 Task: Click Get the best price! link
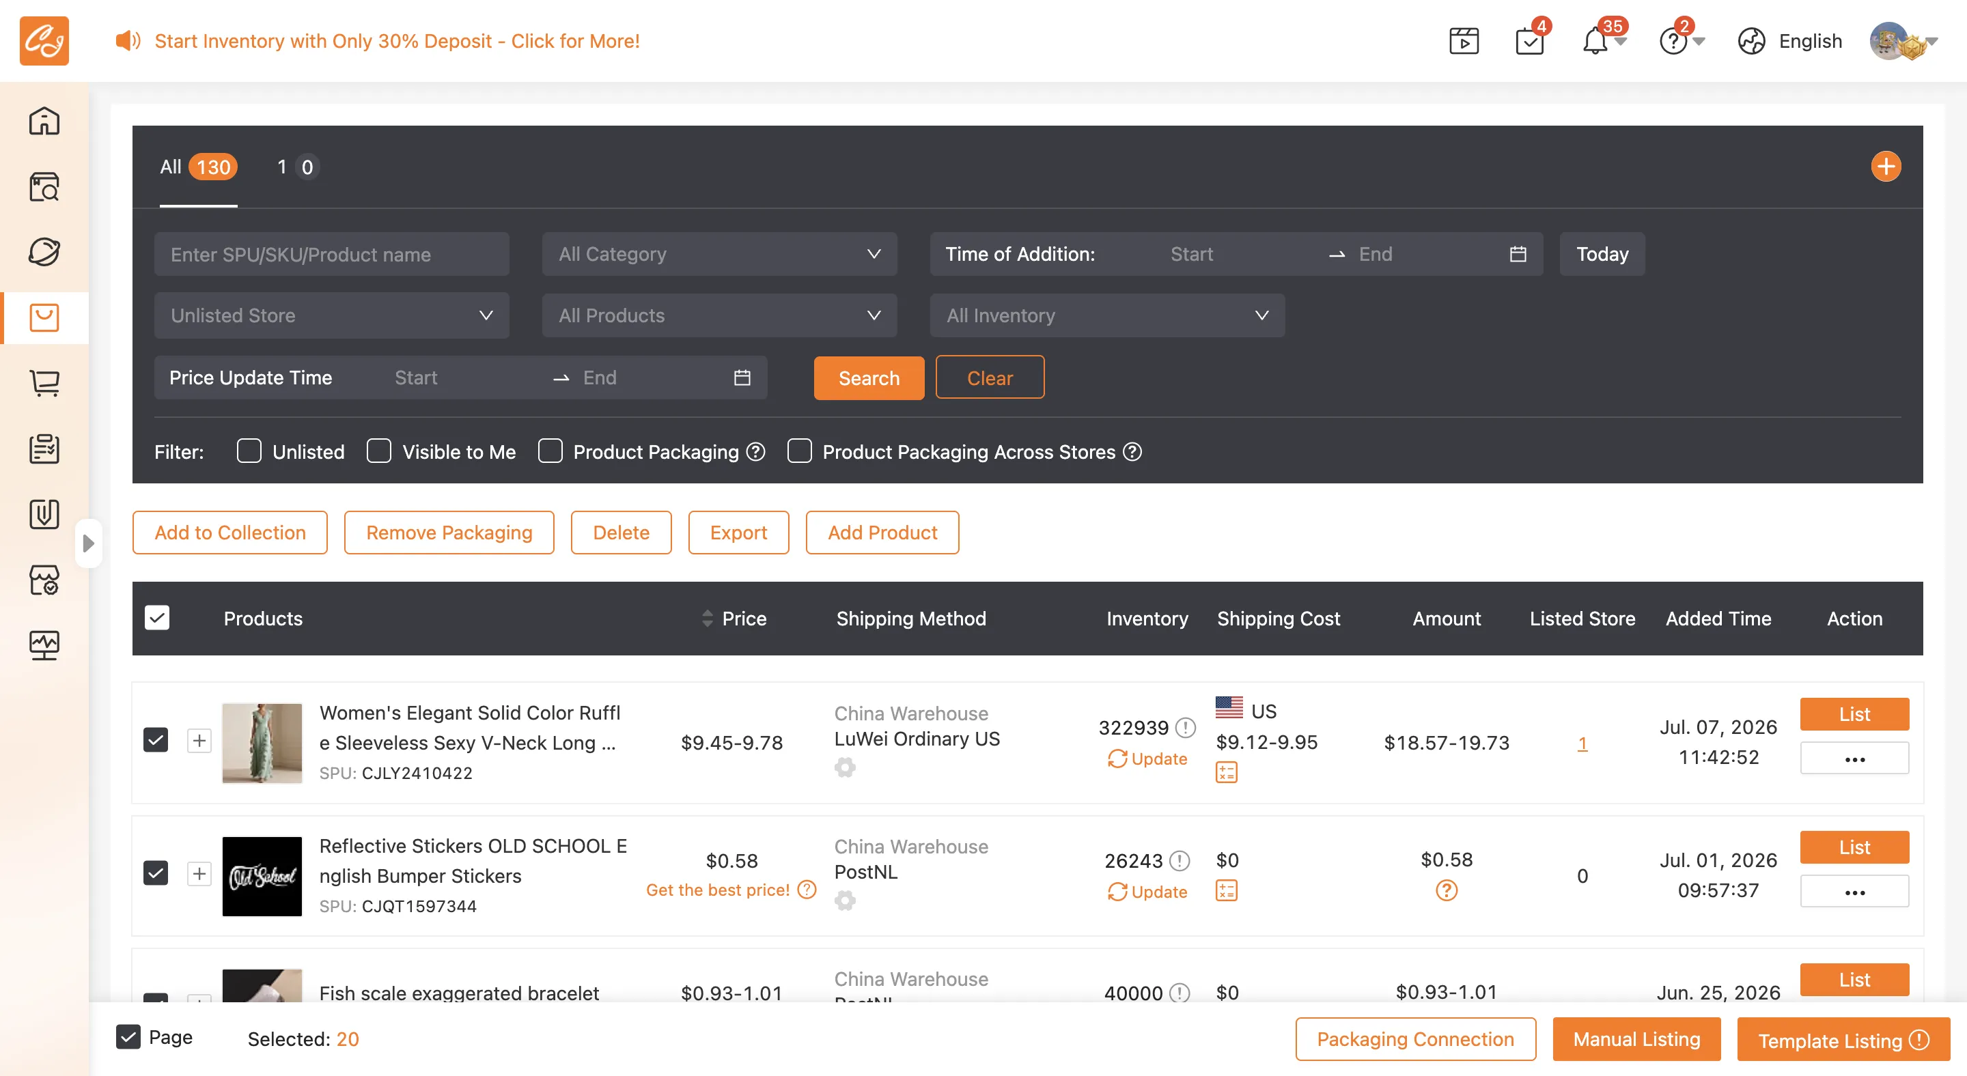[x=718, y=890]
